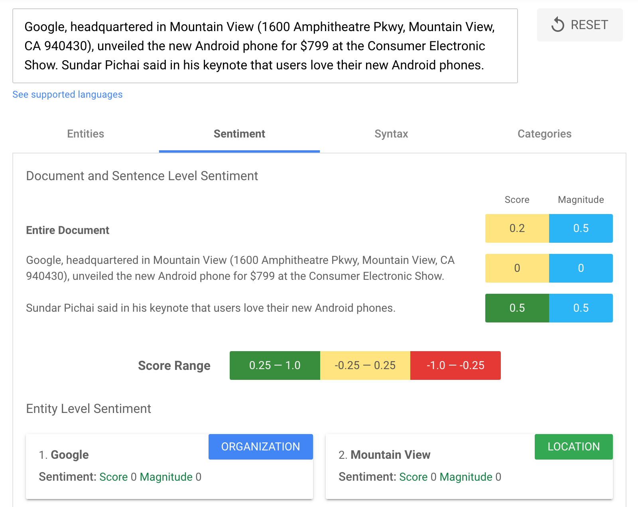Click the Sentiment line in the Google card
The image size is (638, 507).
tap(120, 477)
